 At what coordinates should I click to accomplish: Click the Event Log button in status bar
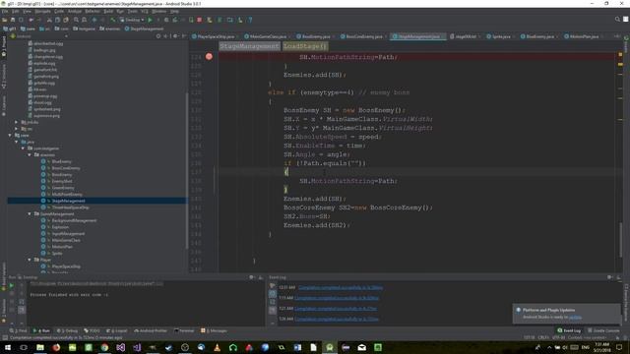pos(569,330)
